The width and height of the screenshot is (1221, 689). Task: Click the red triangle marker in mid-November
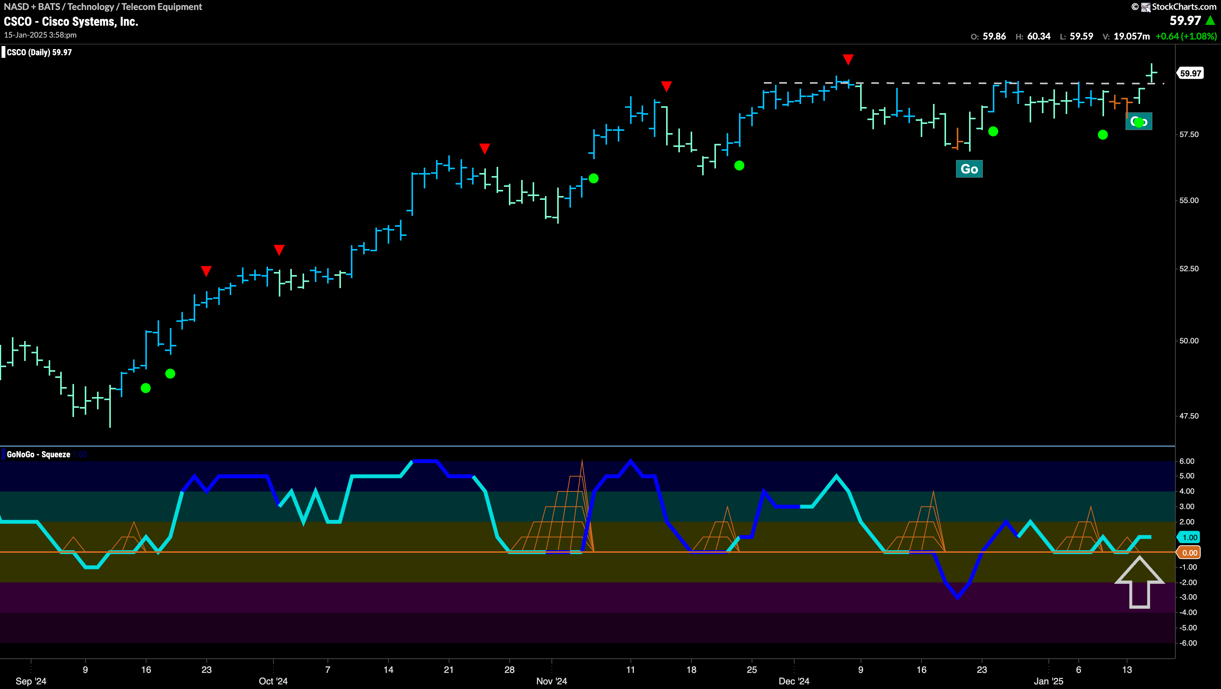tap(666, 86)
